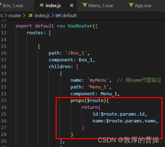Place cursor on props($route) function name
This screenshot has height=147, width=165.
point(77,101)
